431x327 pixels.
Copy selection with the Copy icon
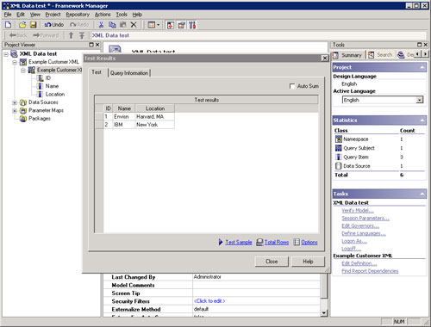pyautogui.click(x=112, y=25)
